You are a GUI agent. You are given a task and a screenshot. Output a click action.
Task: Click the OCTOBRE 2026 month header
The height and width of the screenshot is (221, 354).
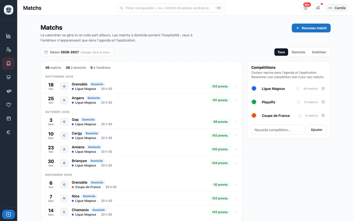(57, 112)
